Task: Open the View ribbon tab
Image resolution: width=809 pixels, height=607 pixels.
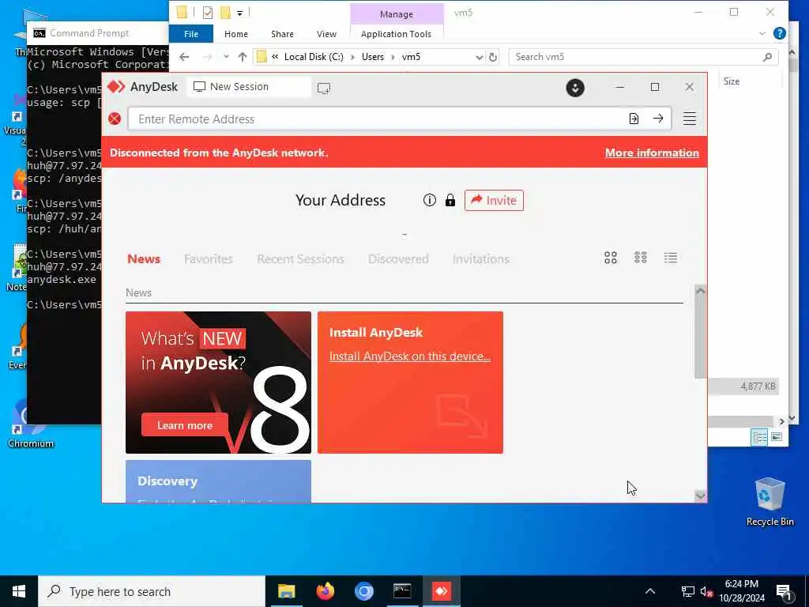Action: [x=326, y=33]
